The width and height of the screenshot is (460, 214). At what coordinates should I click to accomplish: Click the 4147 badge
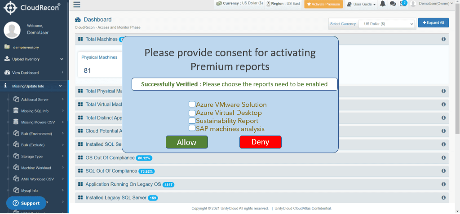click(169, 185)
